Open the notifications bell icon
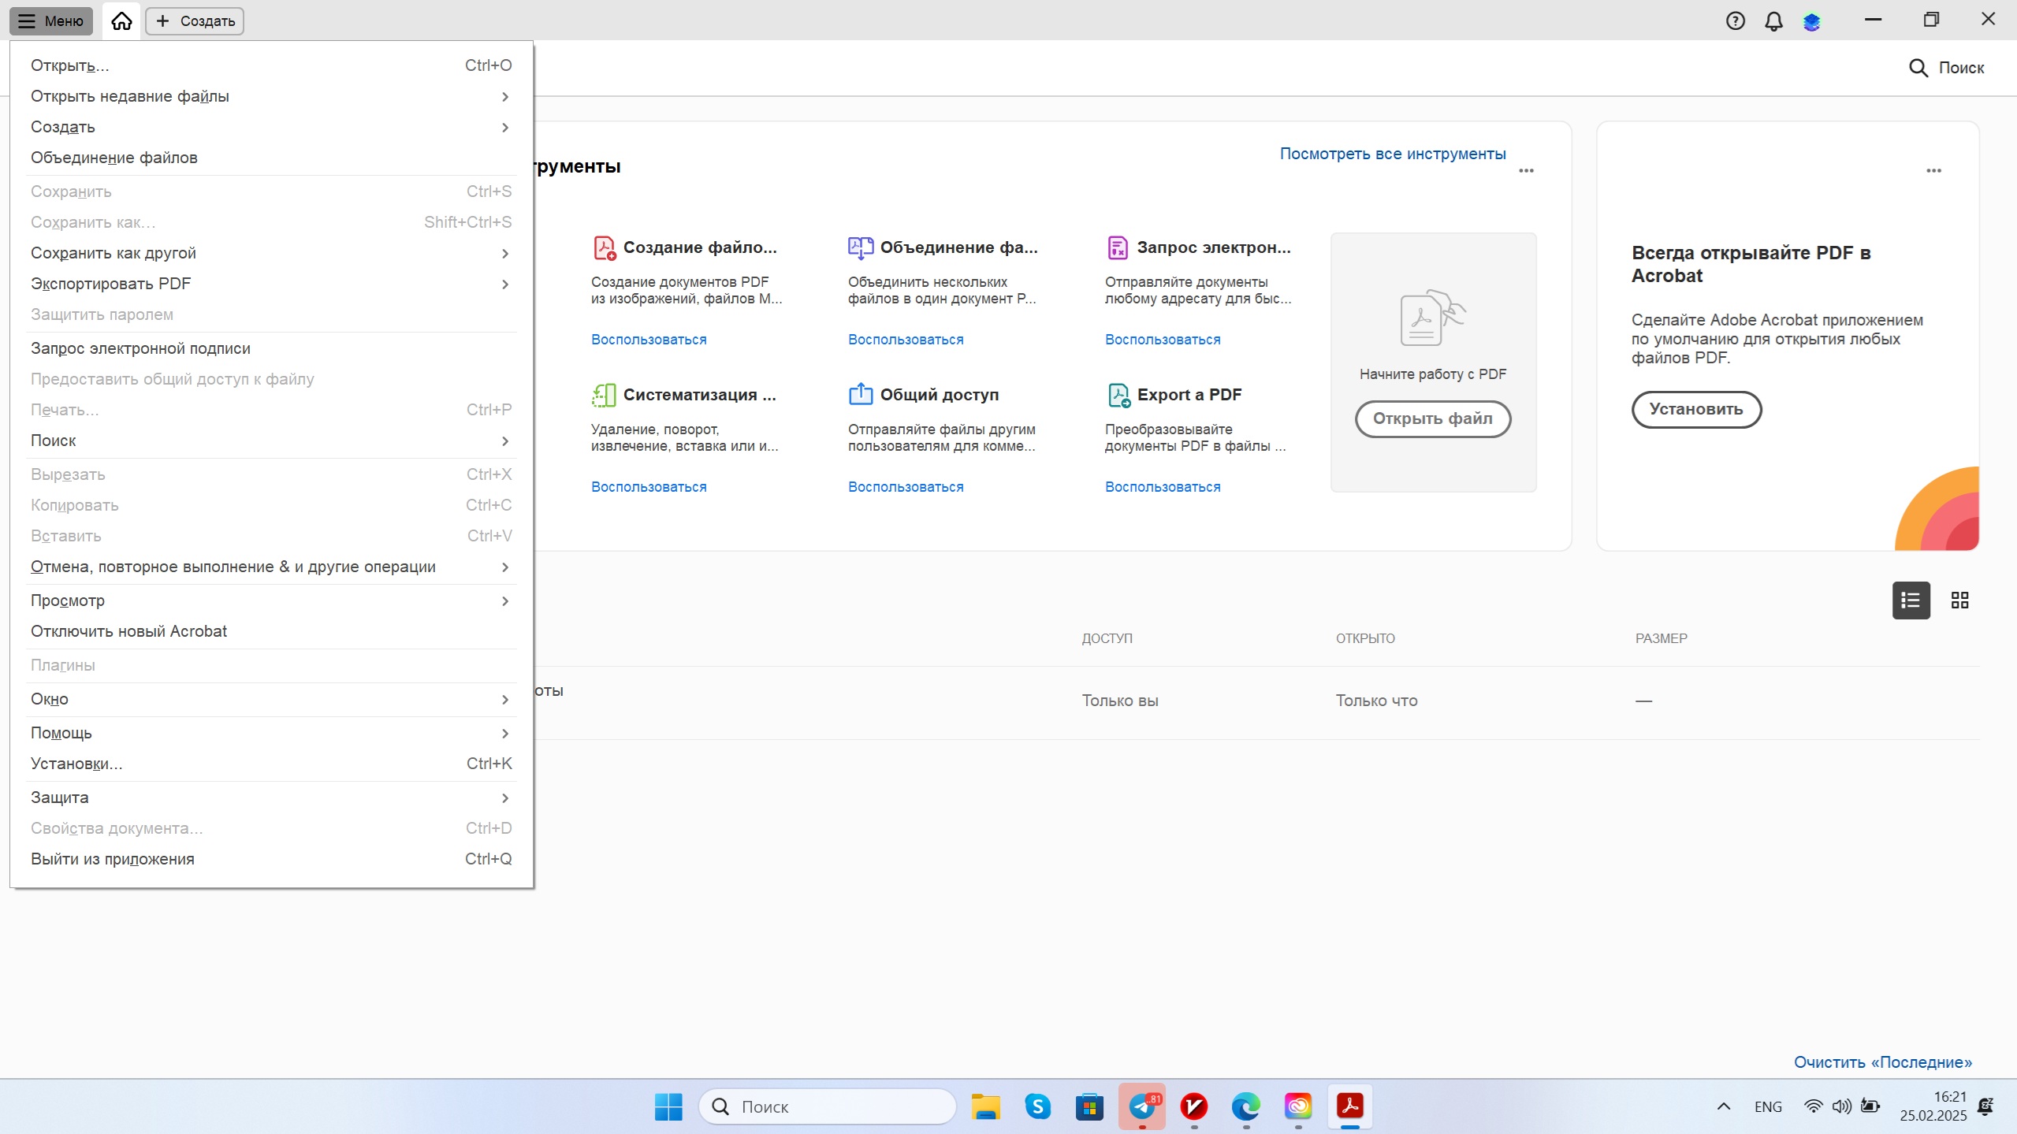The height and width of the screenshot is (1134, 2017). 1773,21
